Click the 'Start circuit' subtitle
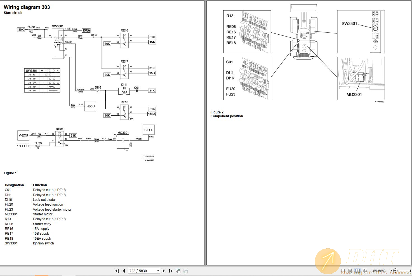Image resolution: width=412 pixels, height=276 pixels. (13, 13)
